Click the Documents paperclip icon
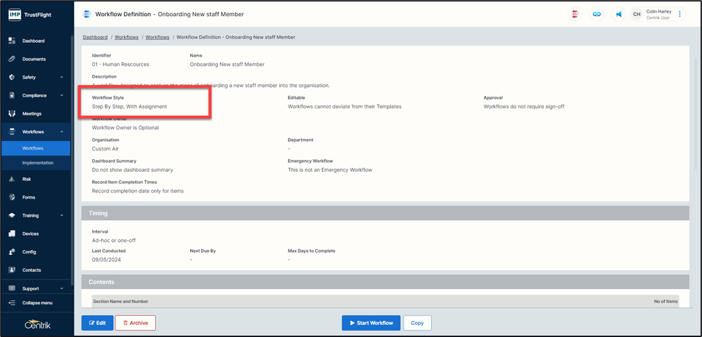The image size is (702, 337). (x=12, y=59)
